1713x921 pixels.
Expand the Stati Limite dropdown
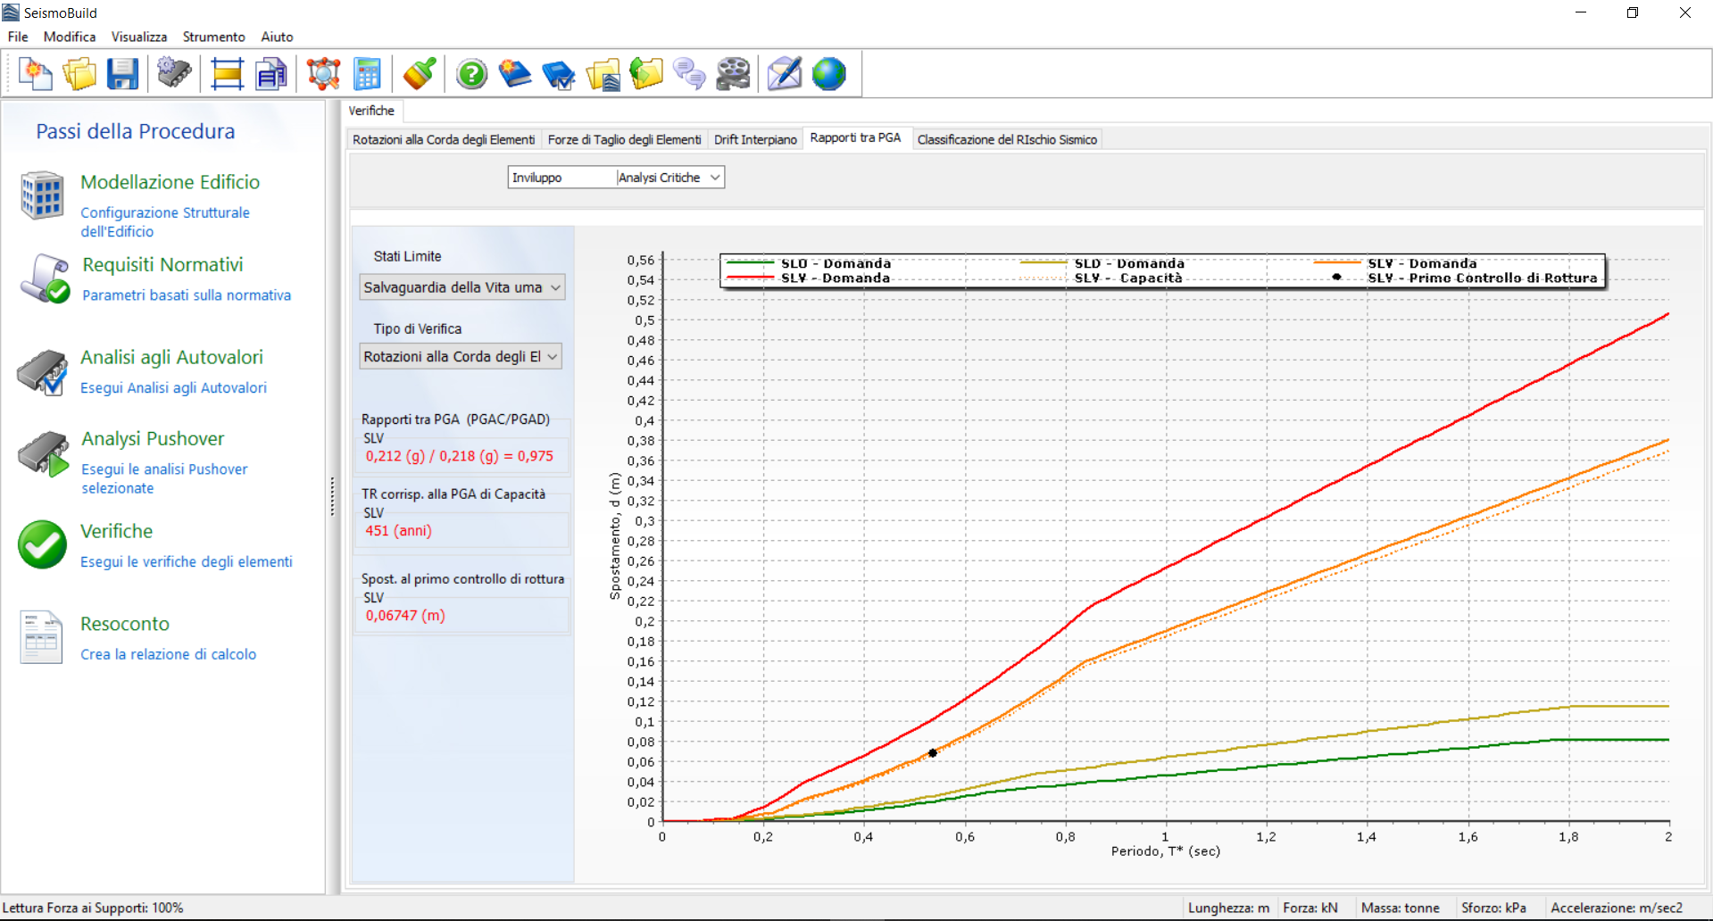pyautogui.click(x=462, y=287)
